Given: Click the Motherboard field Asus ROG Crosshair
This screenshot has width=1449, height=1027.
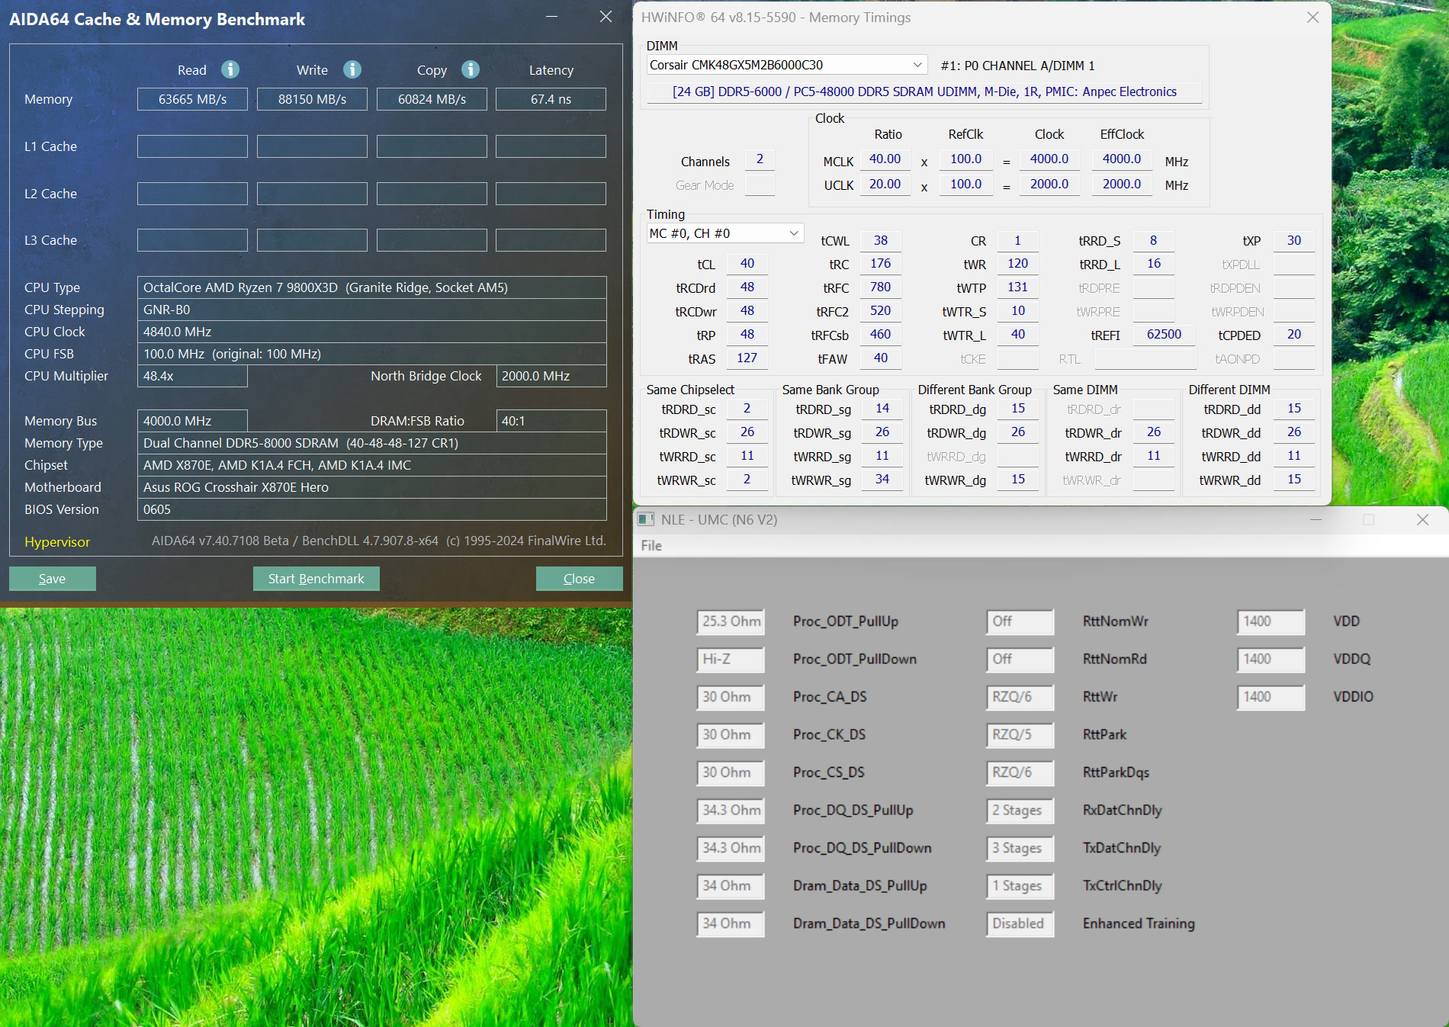Looking at the screenshot, I should tap(371, 487).
